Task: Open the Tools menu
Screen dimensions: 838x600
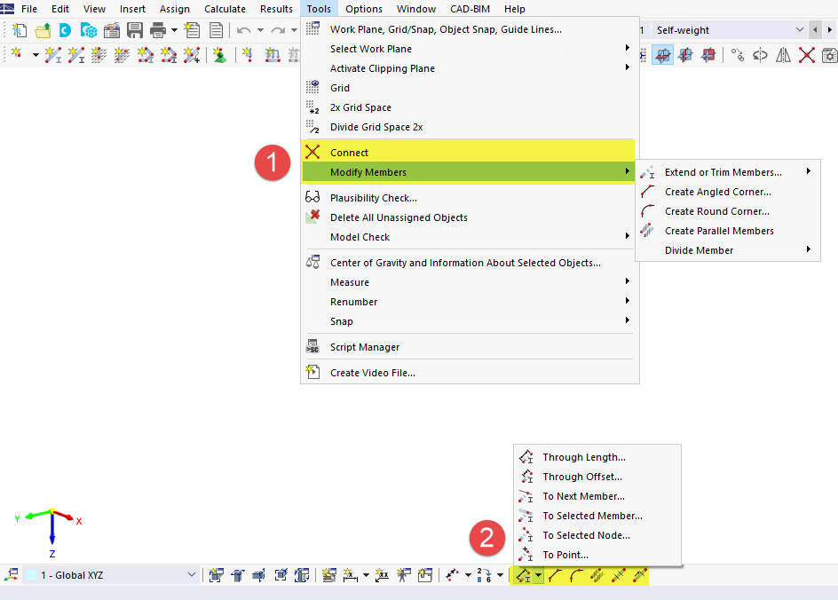Action: coord(318,8)
